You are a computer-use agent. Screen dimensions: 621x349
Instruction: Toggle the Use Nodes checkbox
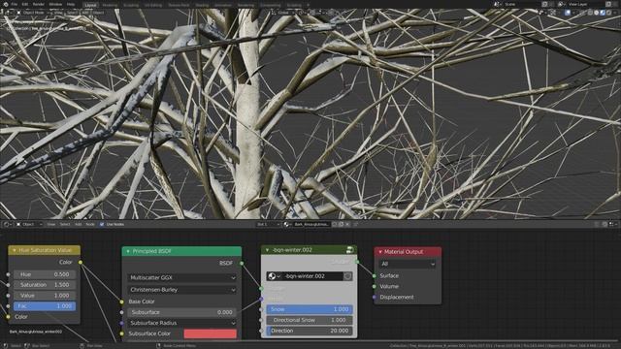(x=101, y=224)
